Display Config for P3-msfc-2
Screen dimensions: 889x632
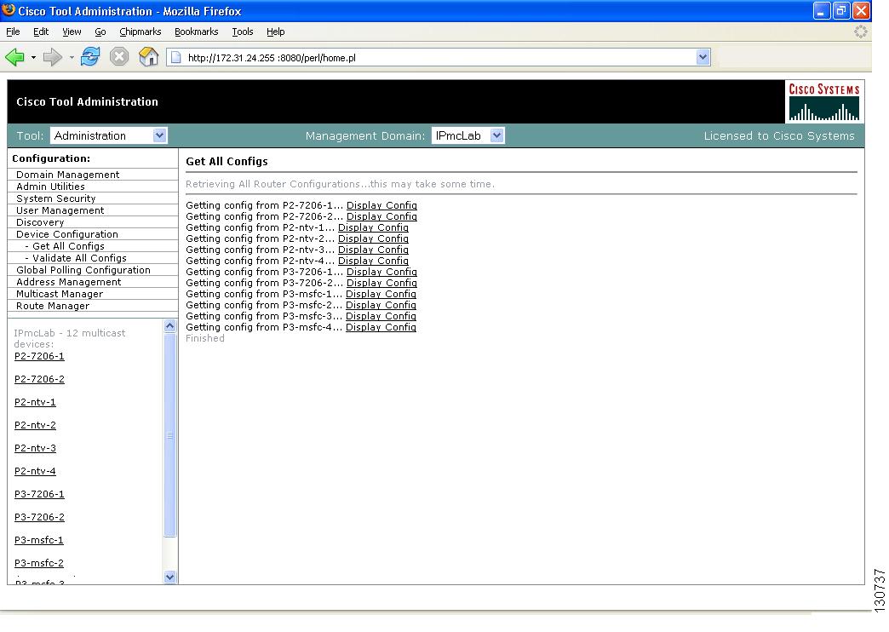381,305
